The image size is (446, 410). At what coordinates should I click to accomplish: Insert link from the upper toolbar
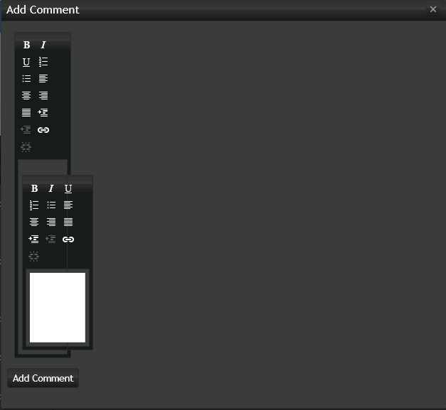pos(43,130)
